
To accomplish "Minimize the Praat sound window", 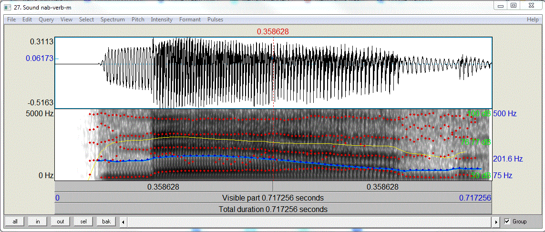I will coord(501,5).
